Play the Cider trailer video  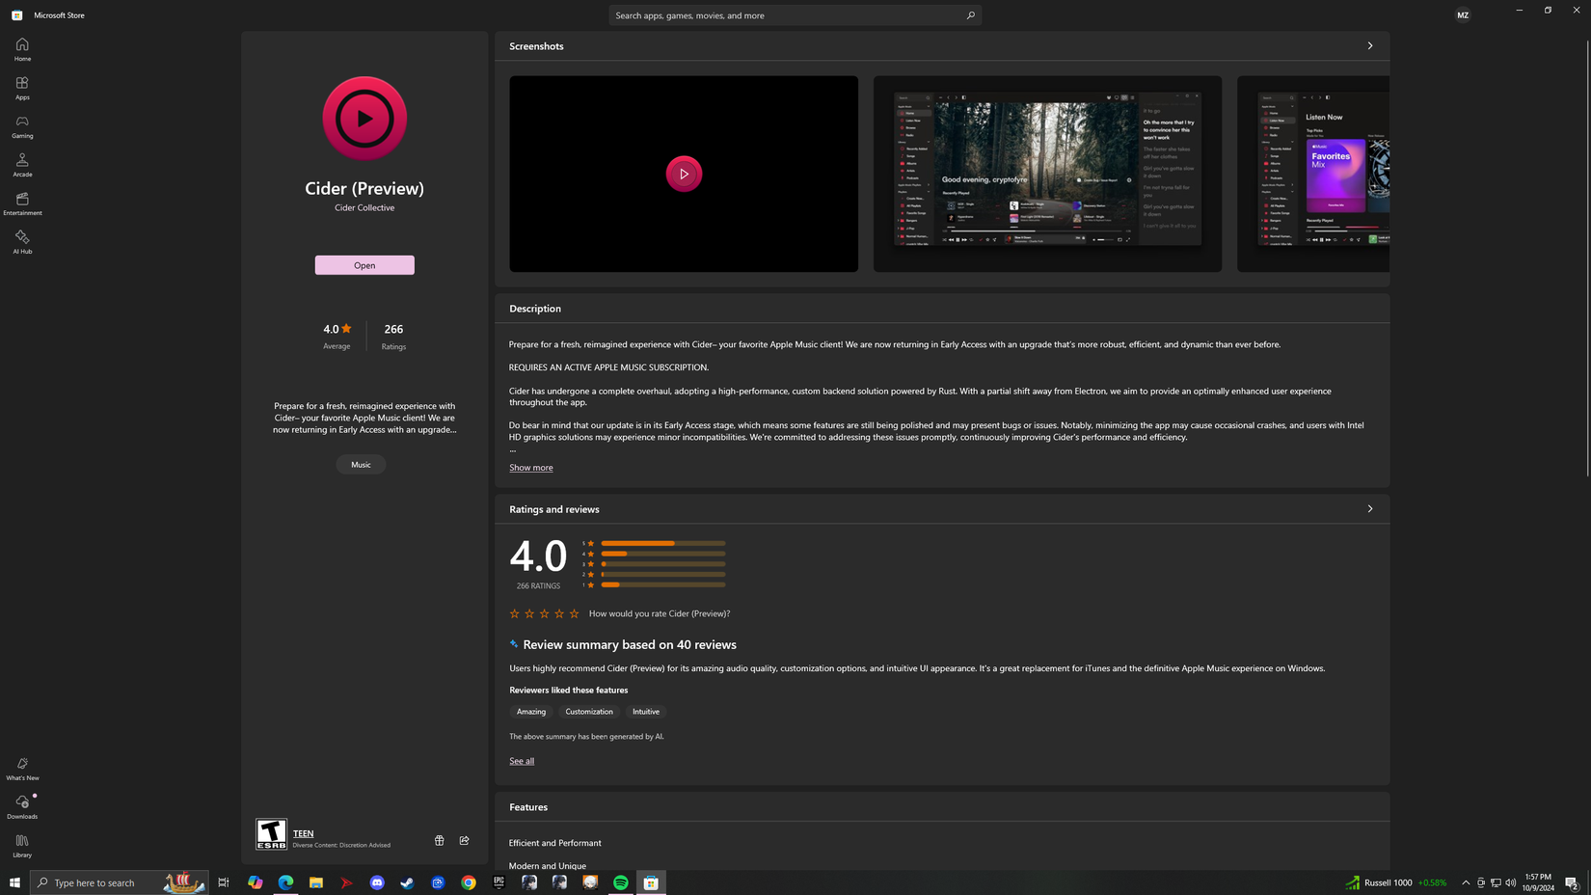tap(684, 174)
